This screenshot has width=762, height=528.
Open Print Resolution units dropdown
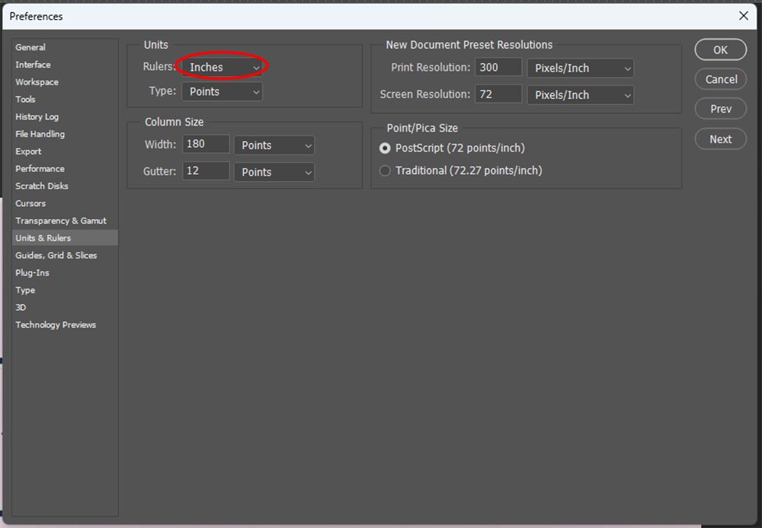click(x=580, y=68)
